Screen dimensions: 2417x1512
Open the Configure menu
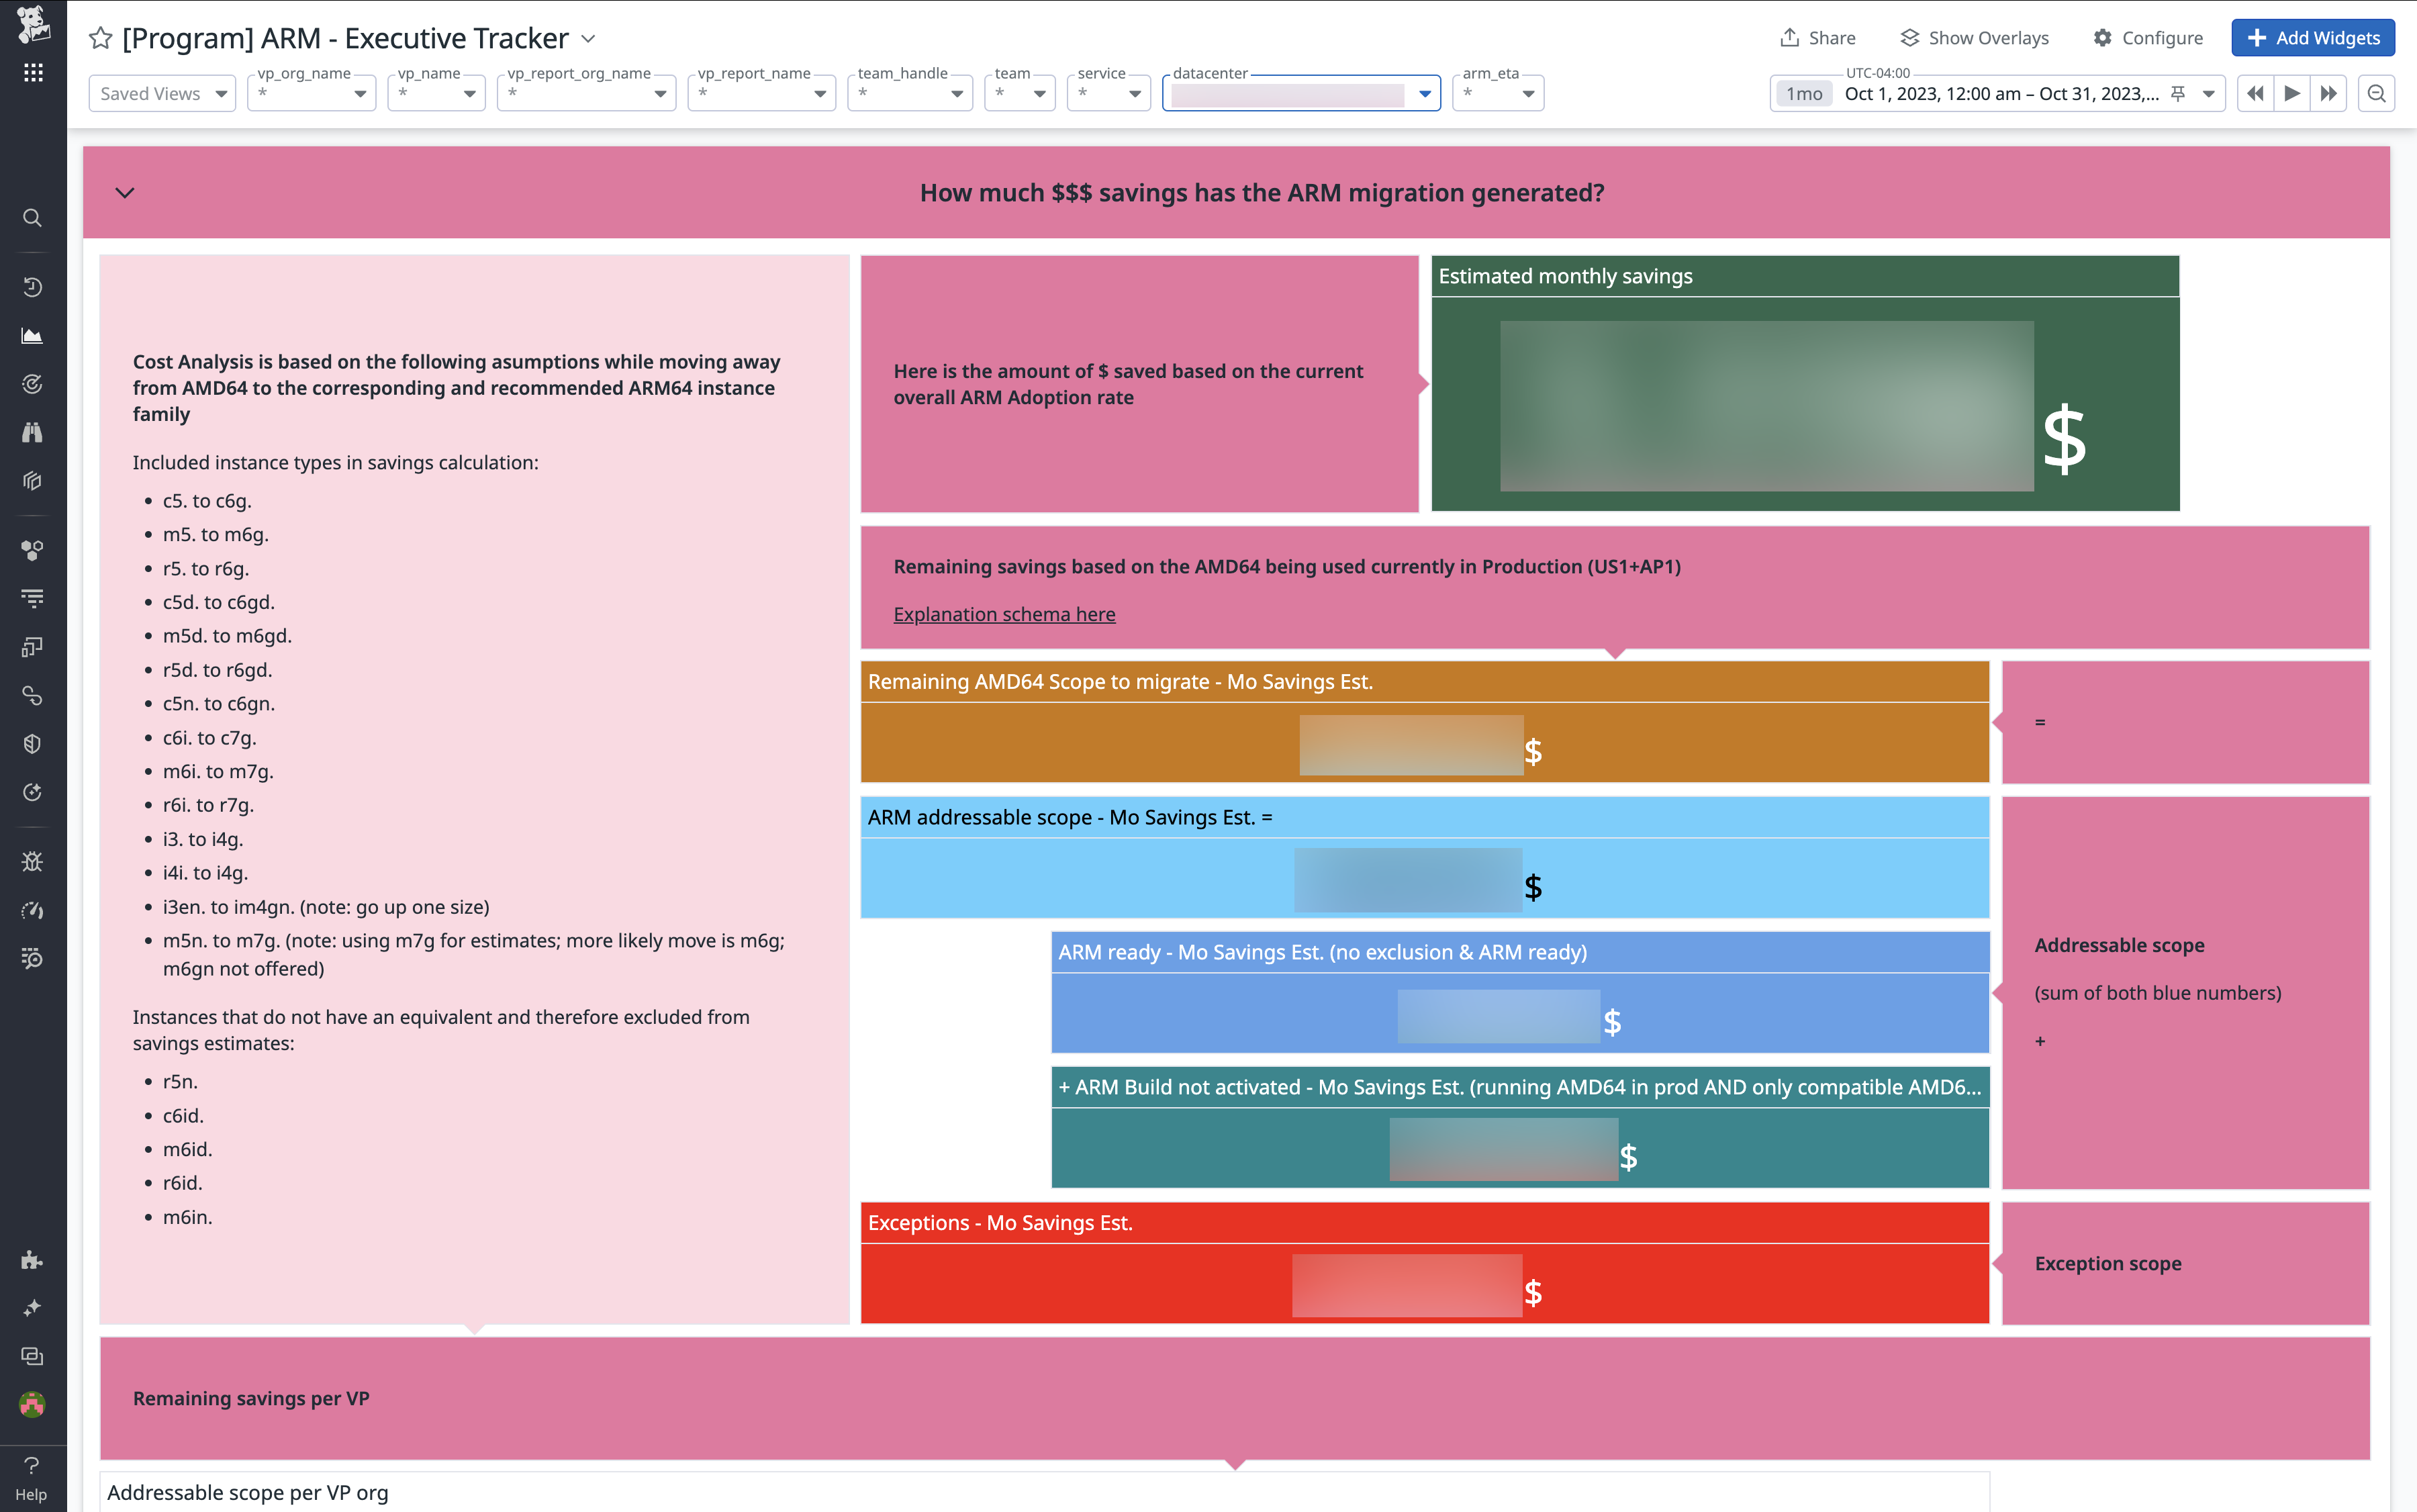(x=2149, y=37)
